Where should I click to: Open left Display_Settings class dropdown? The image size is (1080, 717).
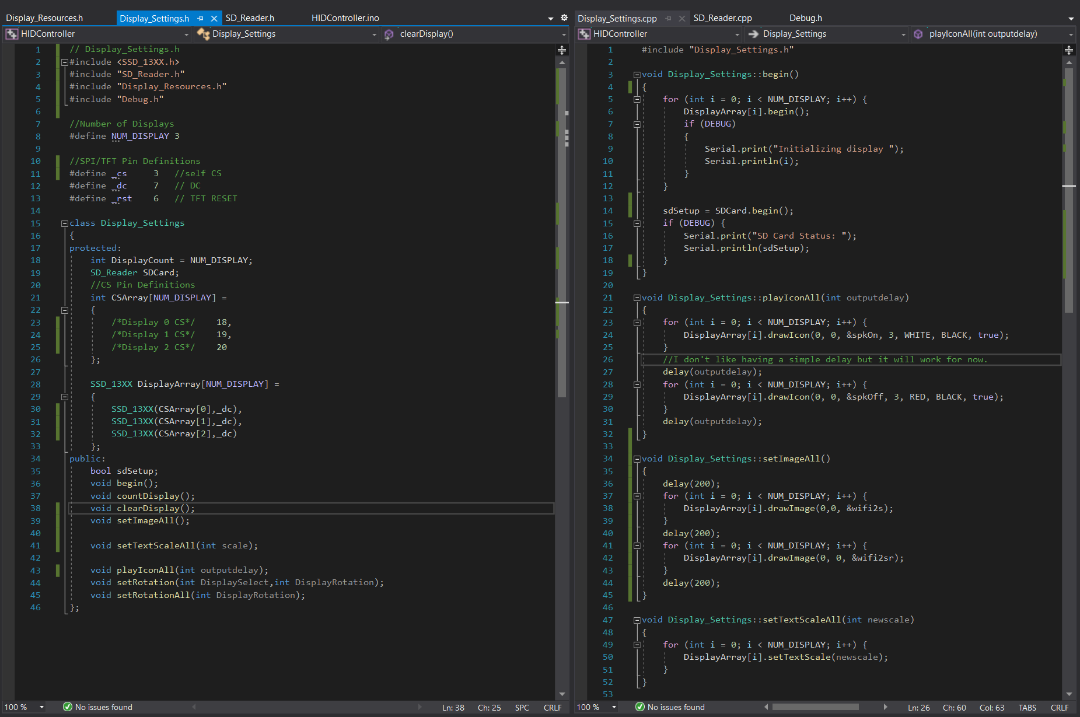point(374,34)
